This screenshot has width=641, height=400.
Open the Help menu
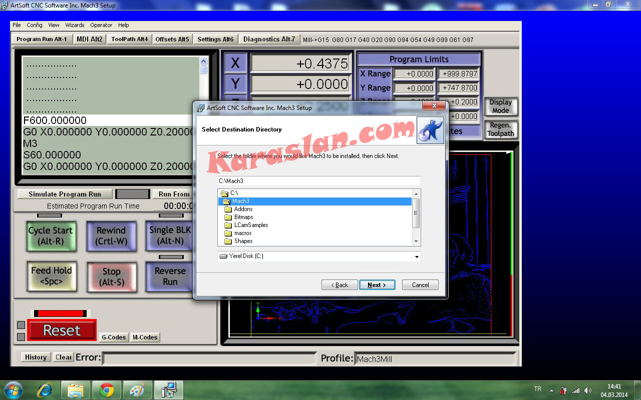point(123,25)
